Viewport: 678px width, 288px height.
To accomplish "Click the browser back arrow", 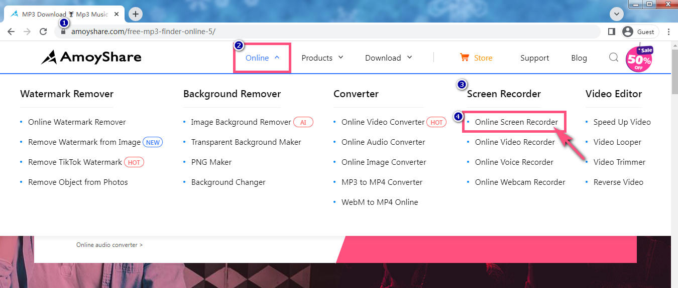I will [11, 32].
